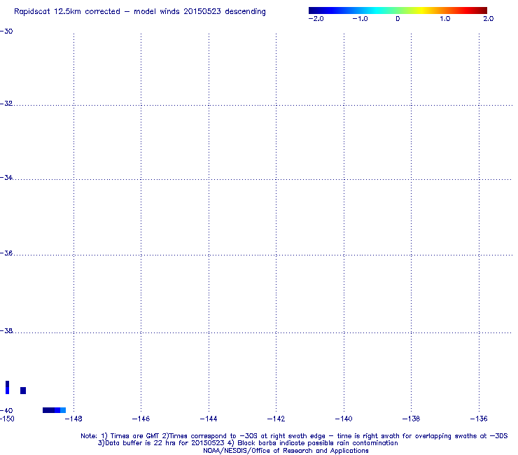Click the -38 latitude axis label
This screenshot has width=518, height=455.
tap(6, 331)
